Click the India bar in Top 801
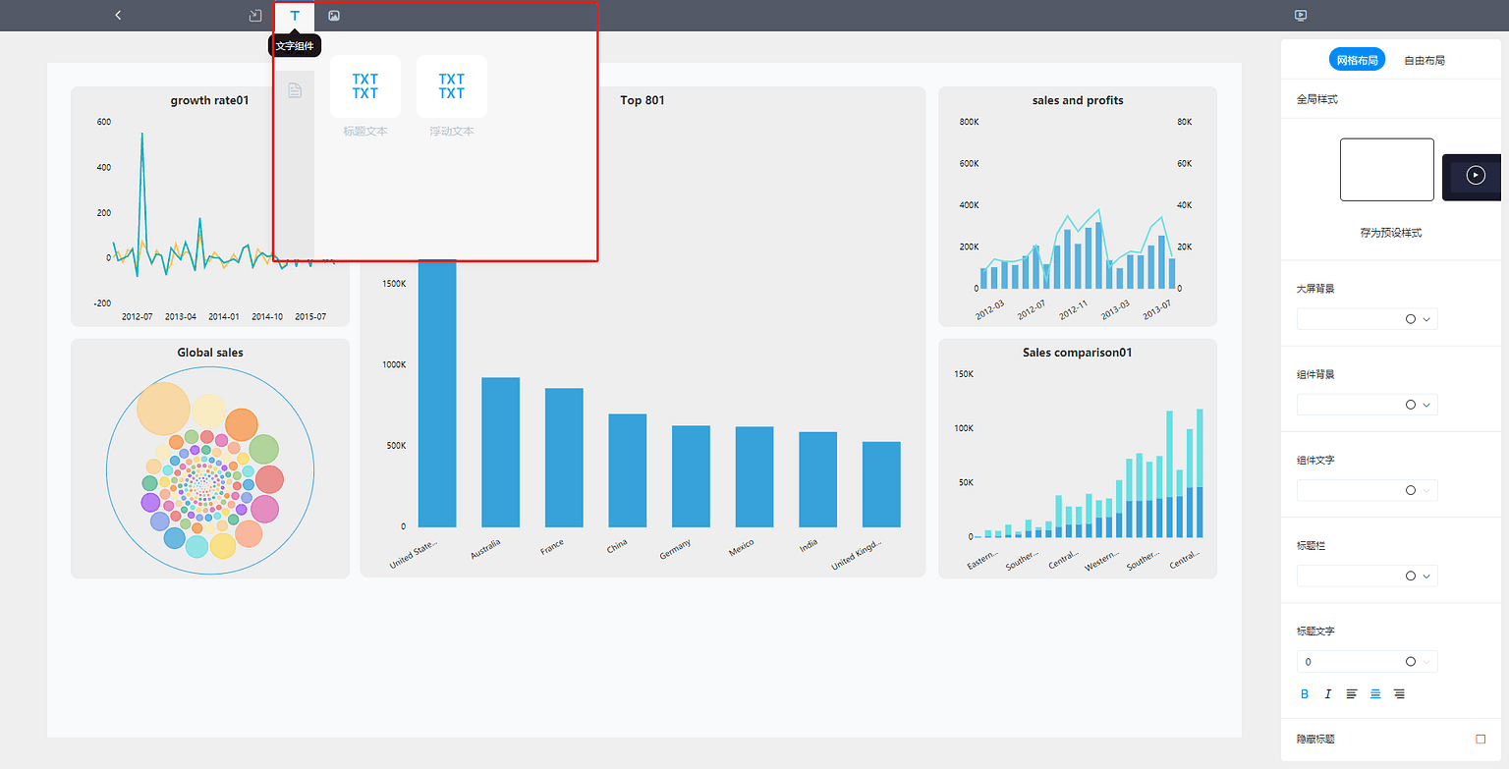1509x769 pixels. [x=817, y=479]
